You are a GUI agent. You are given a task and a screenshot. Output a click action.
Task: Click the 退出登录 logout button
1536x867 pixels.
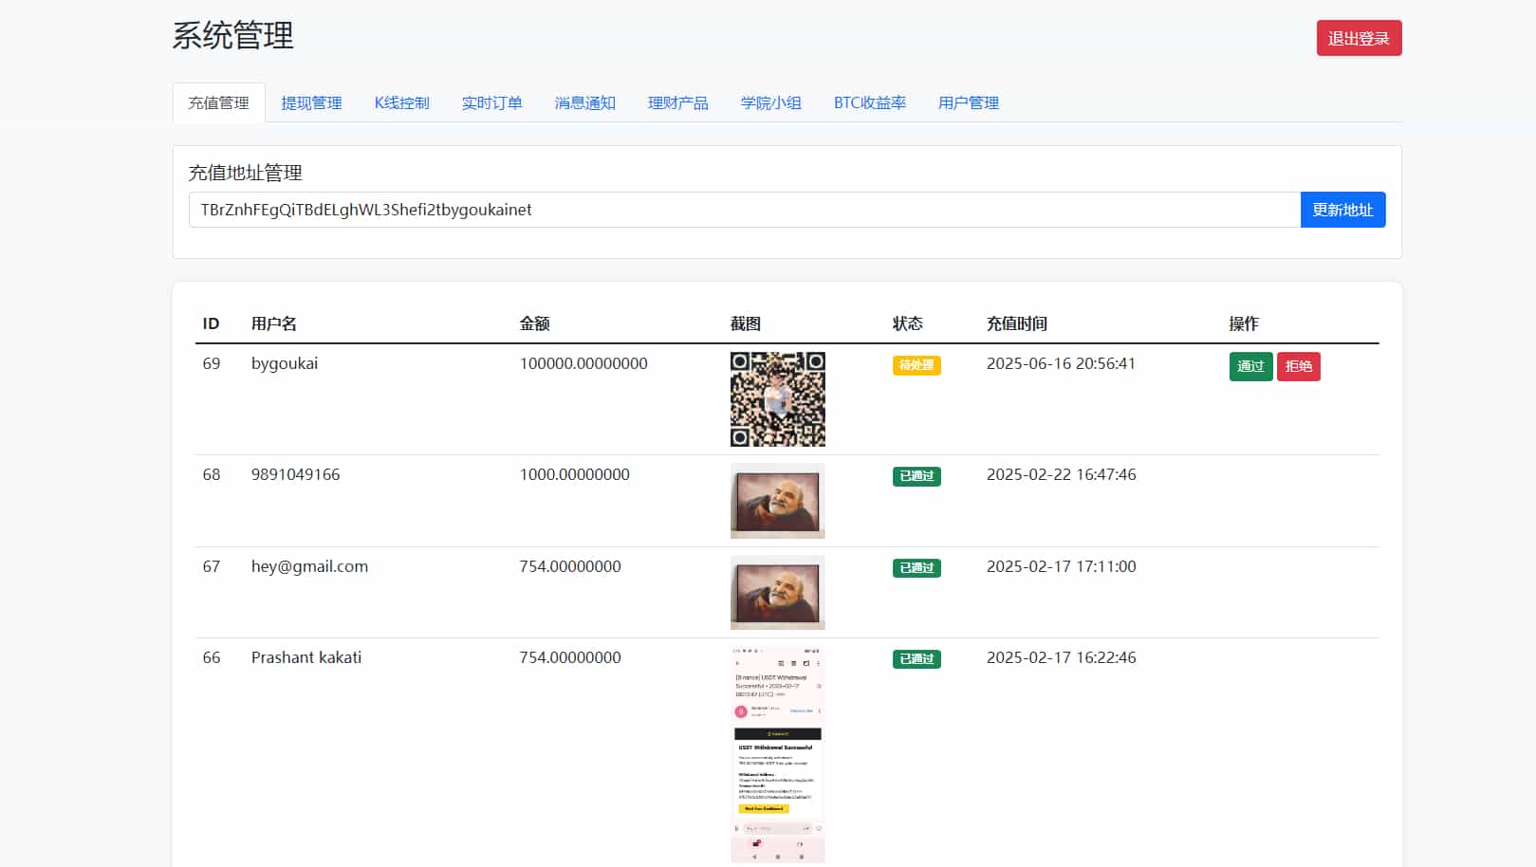(1359, 38)
